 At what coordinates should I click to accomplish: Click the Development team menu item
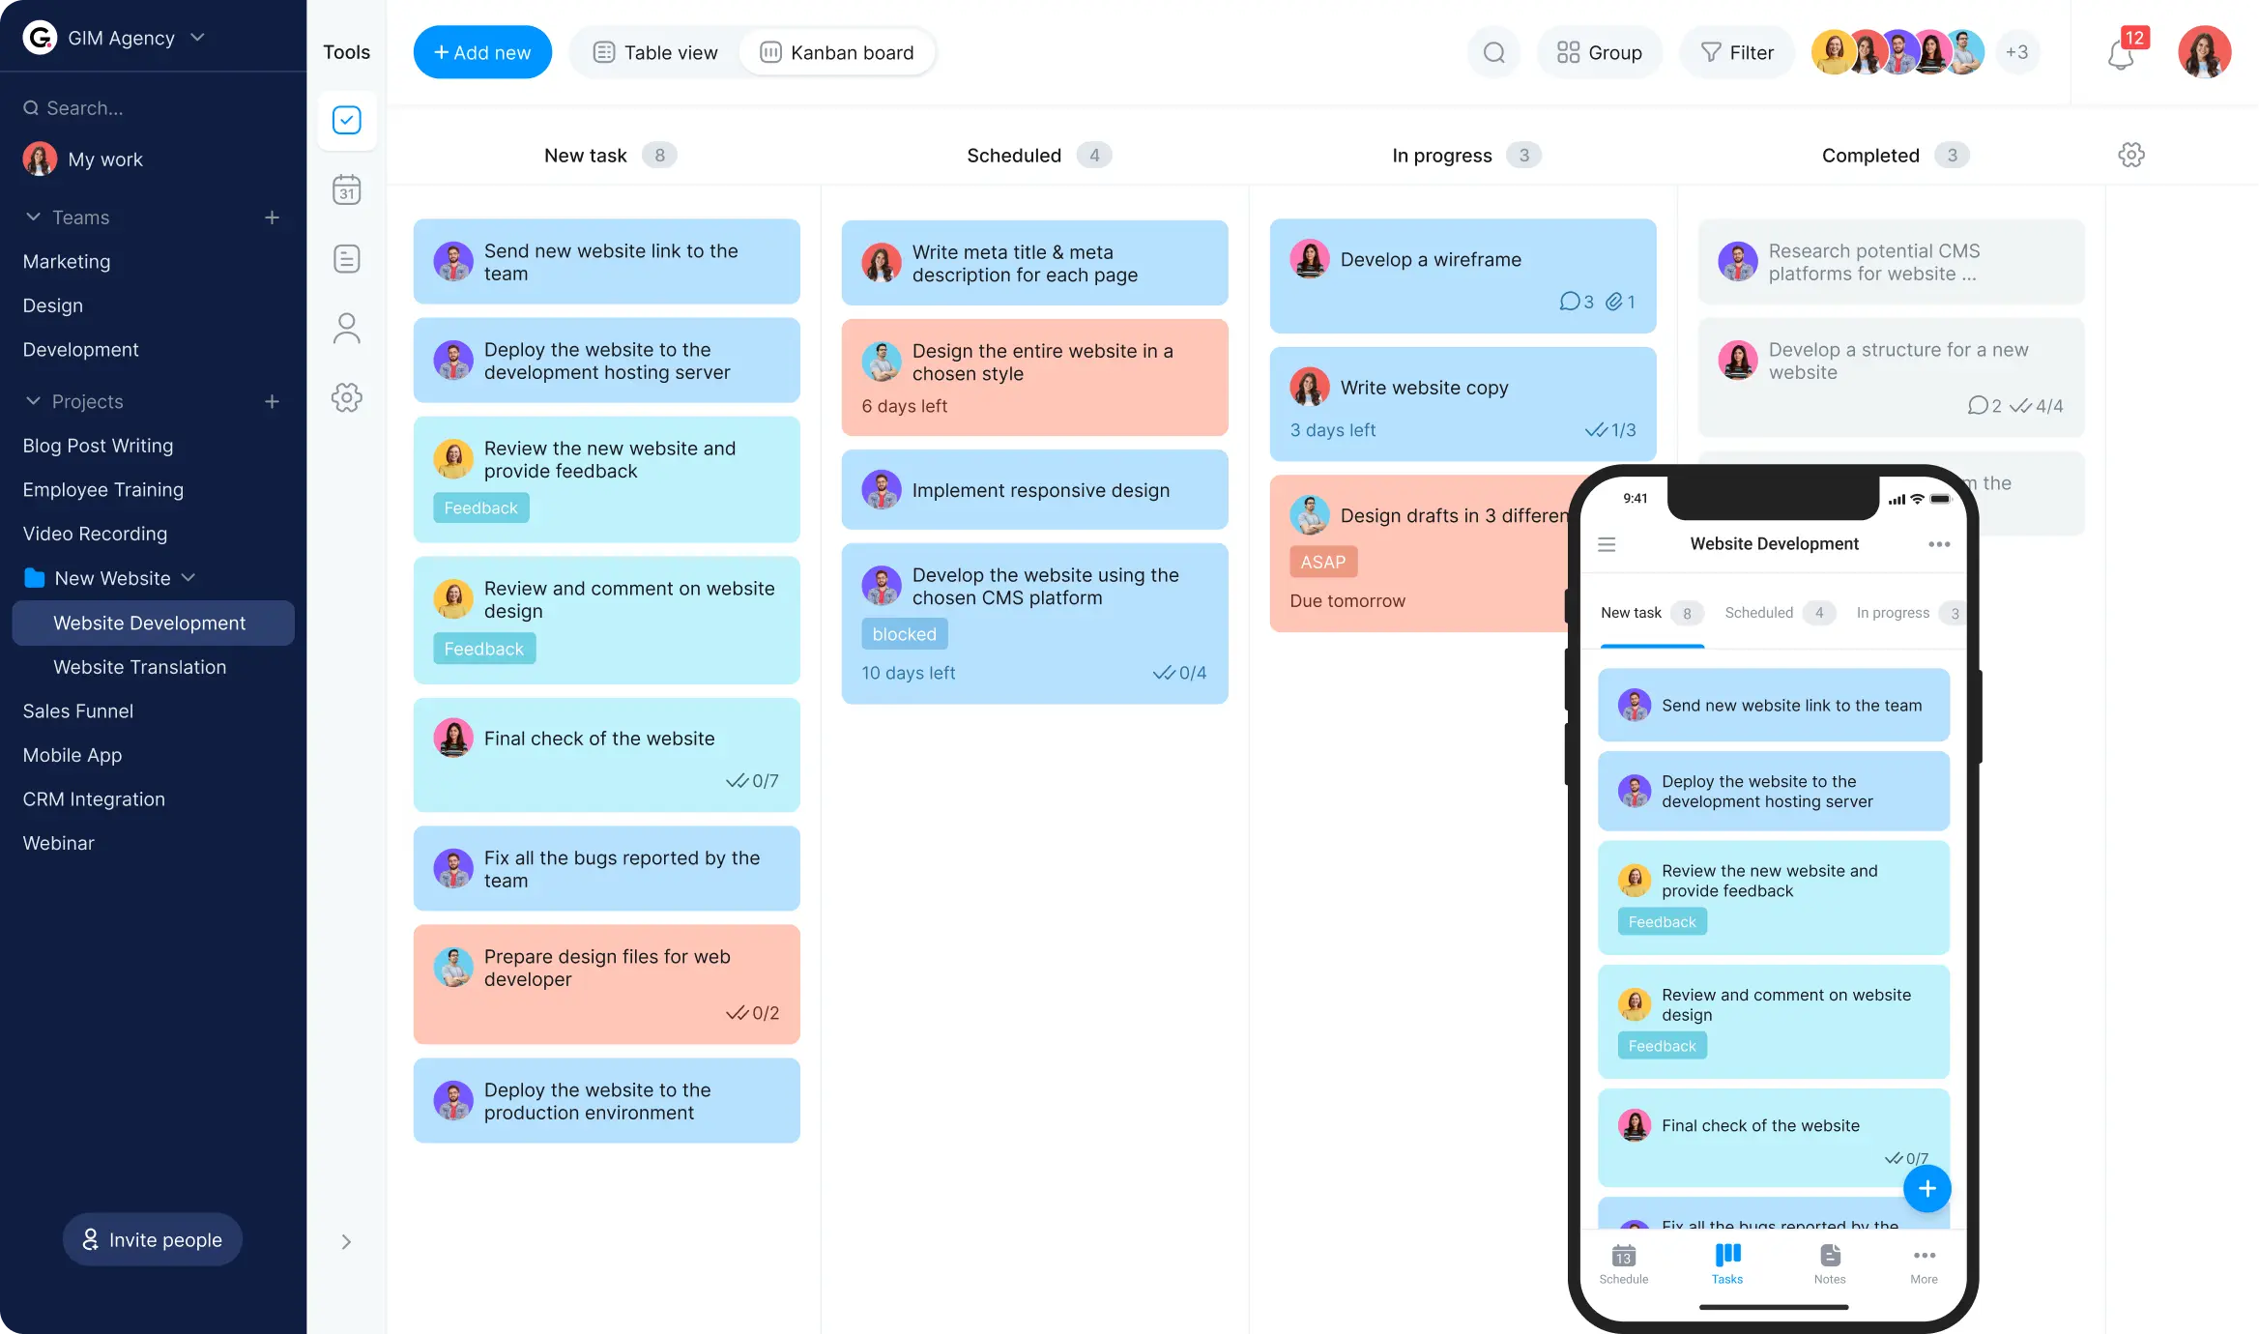pos(81,349)
